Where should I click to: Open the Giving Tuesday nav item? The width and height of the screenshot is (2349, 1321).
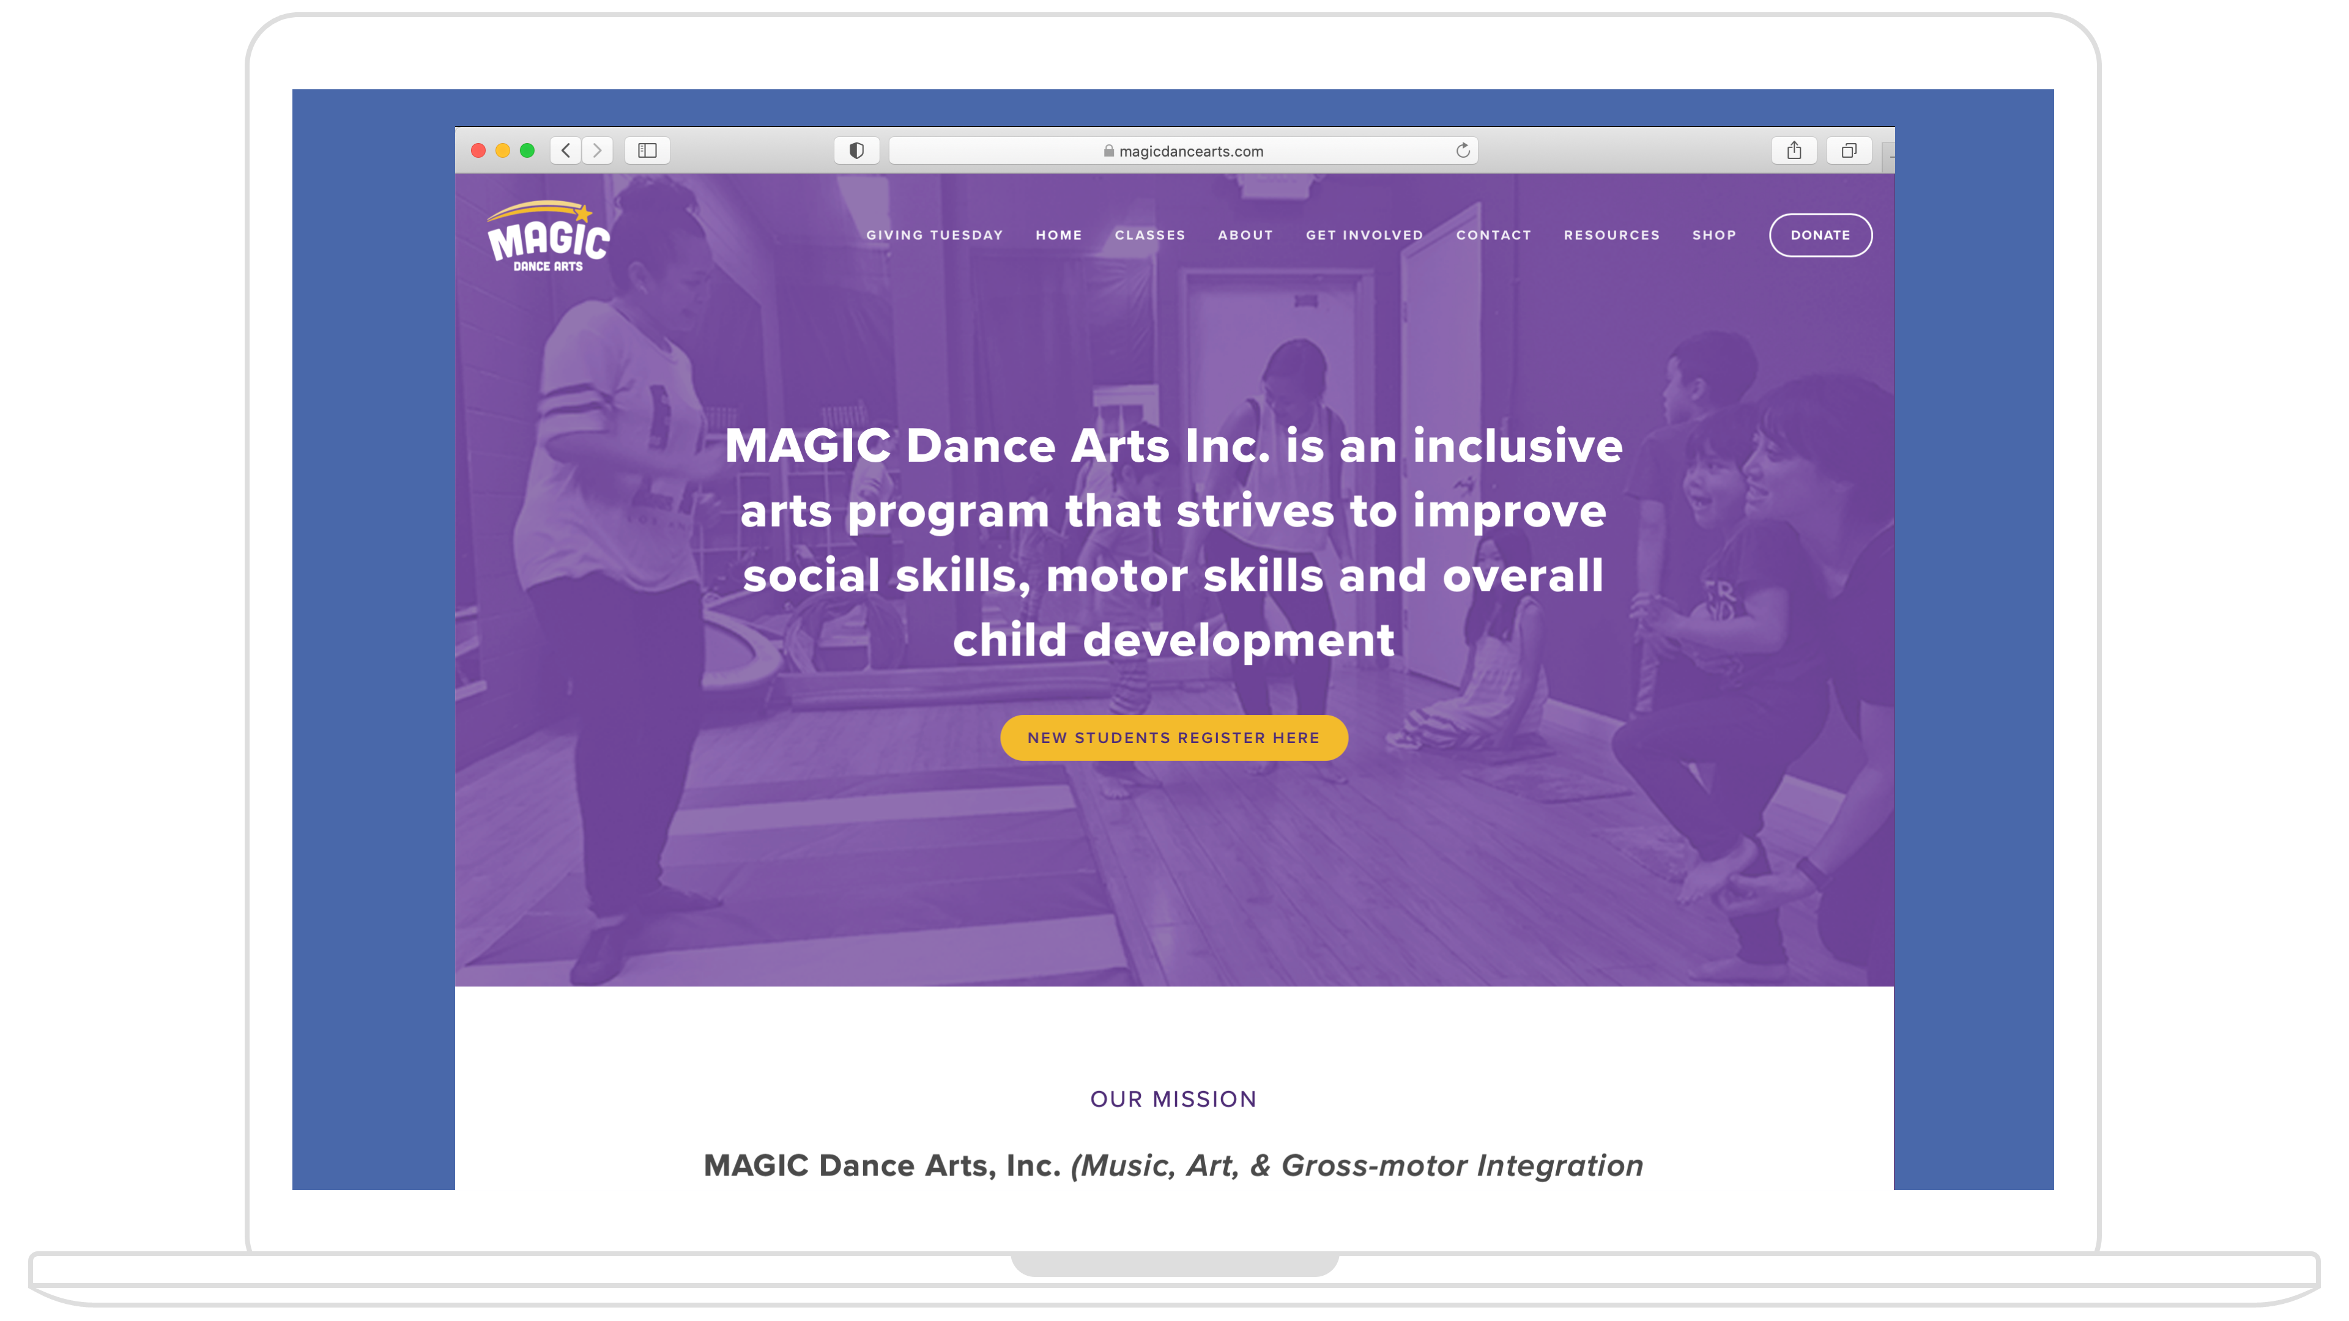(933, 235)
